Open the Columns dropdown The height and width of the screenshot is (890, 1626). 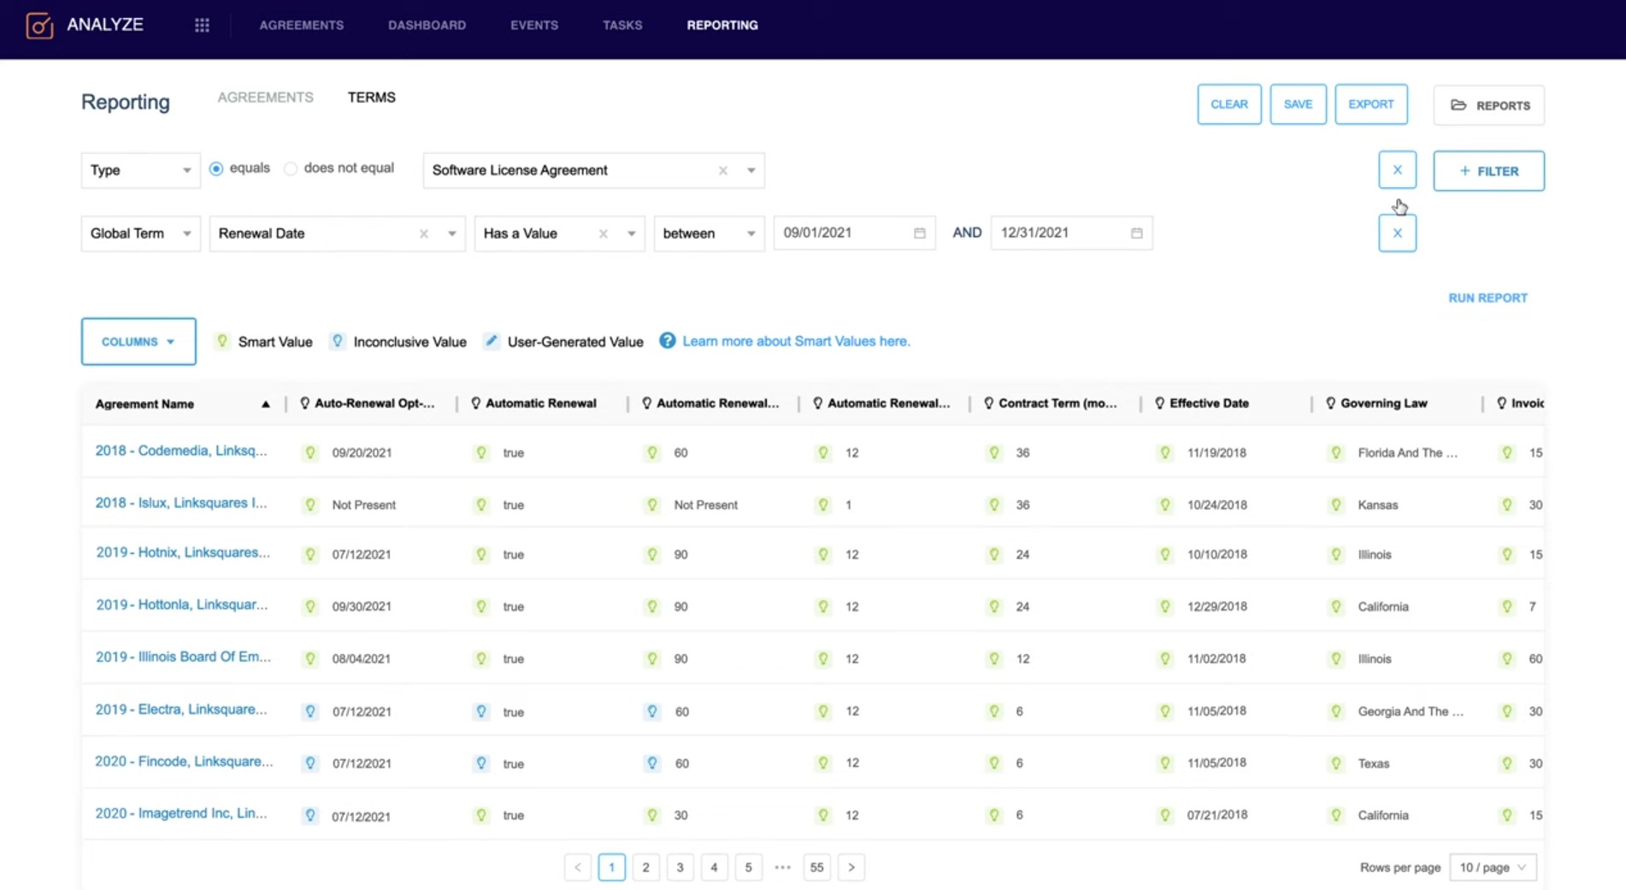[x=138, y=341]
